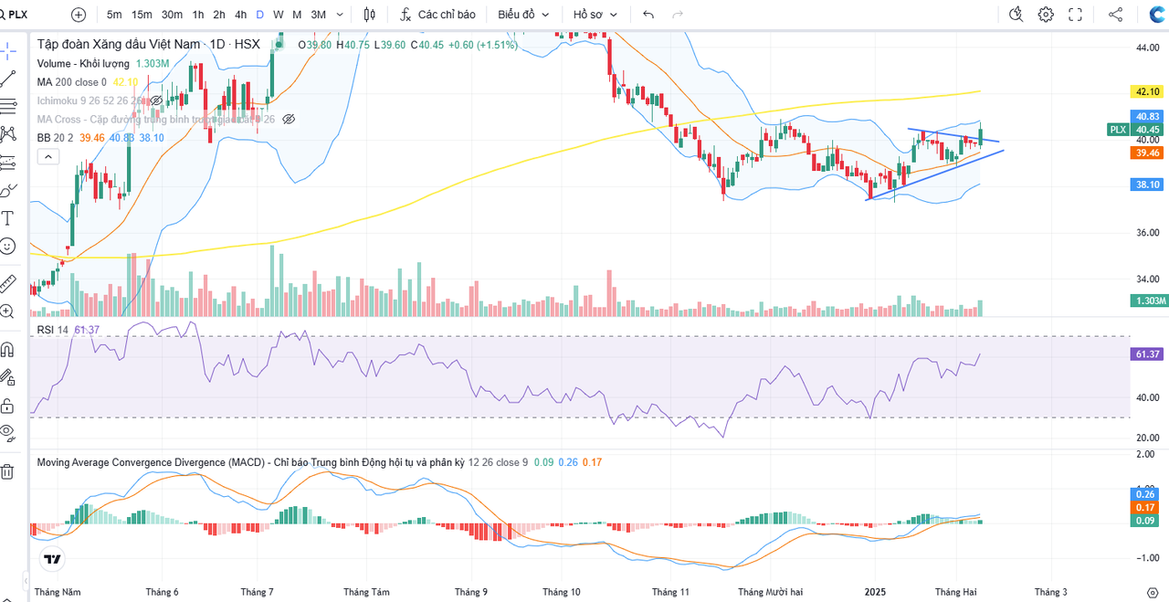Click the orange 39.46 price label

(1147, 153)
